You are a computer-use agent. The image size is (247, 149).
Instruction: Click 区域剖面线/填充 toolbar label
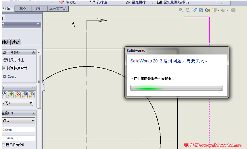pos(177,2)
